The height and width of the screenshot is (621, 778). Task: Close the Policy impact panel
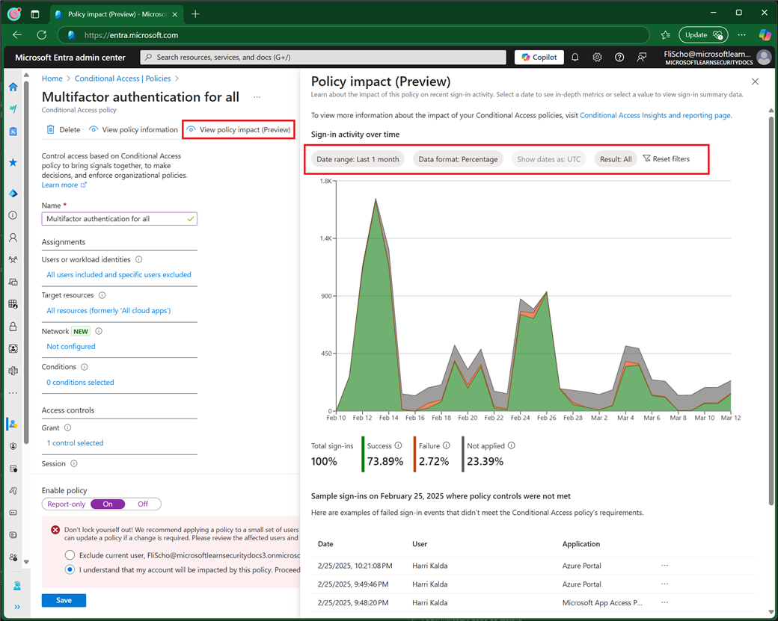pos(755,81)
